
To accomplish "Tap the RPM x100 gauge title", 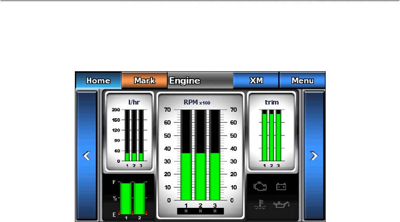I will tap(197, 102).
